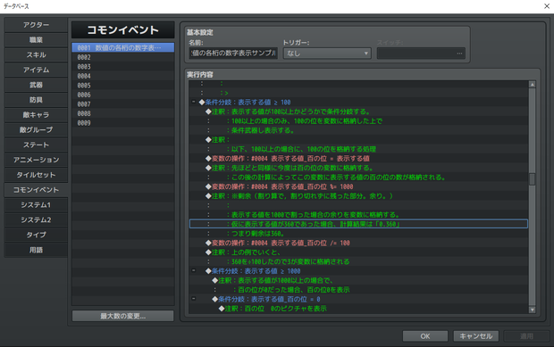Screen dimensions: 554x347
Task: Click the OK button
Action: pos(425,336)
